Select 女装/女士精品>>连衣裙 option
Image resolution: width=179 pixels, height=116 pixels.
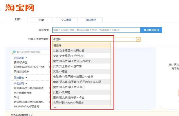[81, 66]
